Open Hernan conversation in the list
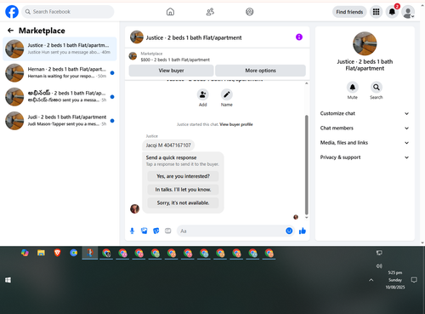Viewport: 425px width, 314px height. [x=59, y=72]
